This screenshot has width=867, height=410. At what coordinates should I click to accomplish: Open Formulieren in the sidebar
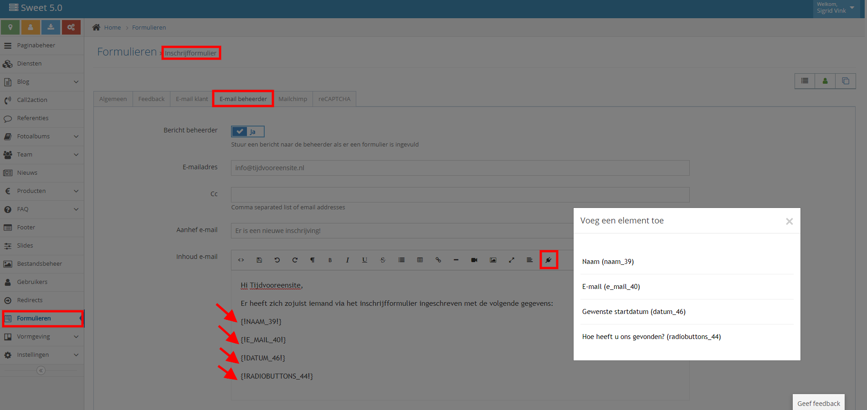(42, 319)
